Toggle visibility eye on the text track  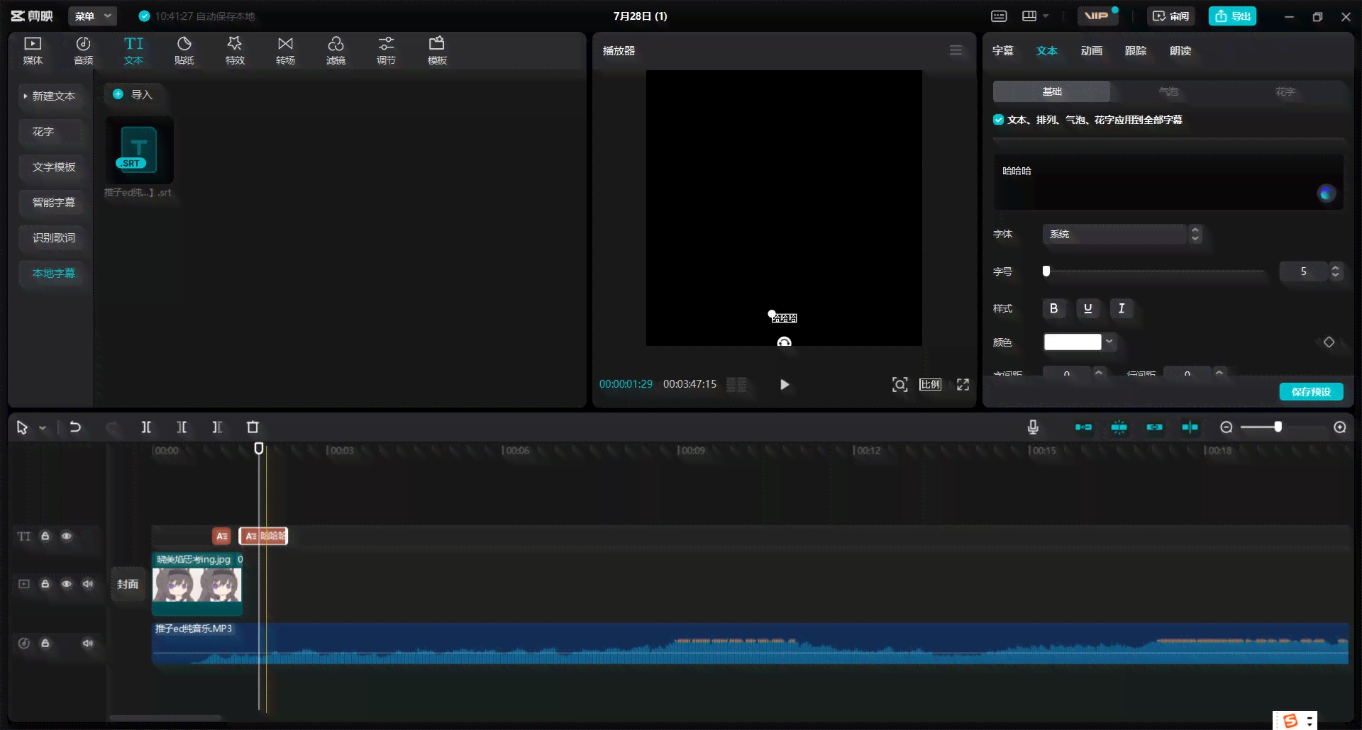tap(66, 536)
